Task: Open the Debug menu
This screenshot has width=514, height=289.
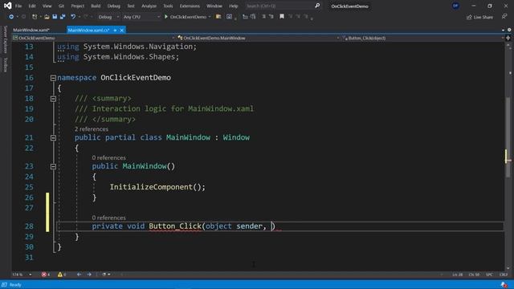Action: [x=114, y=6]
